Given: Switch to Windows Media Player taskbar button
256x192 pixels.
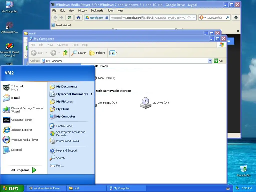Looking at the screenshot, I should click(x=46, y=188).
